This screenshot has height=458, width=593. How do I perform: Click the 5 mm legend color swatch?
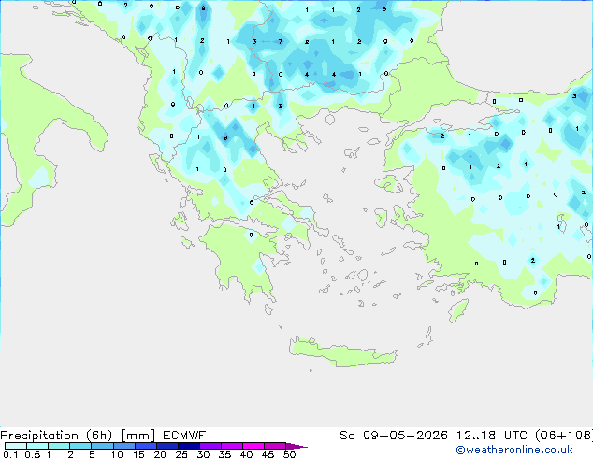point(102,446)
